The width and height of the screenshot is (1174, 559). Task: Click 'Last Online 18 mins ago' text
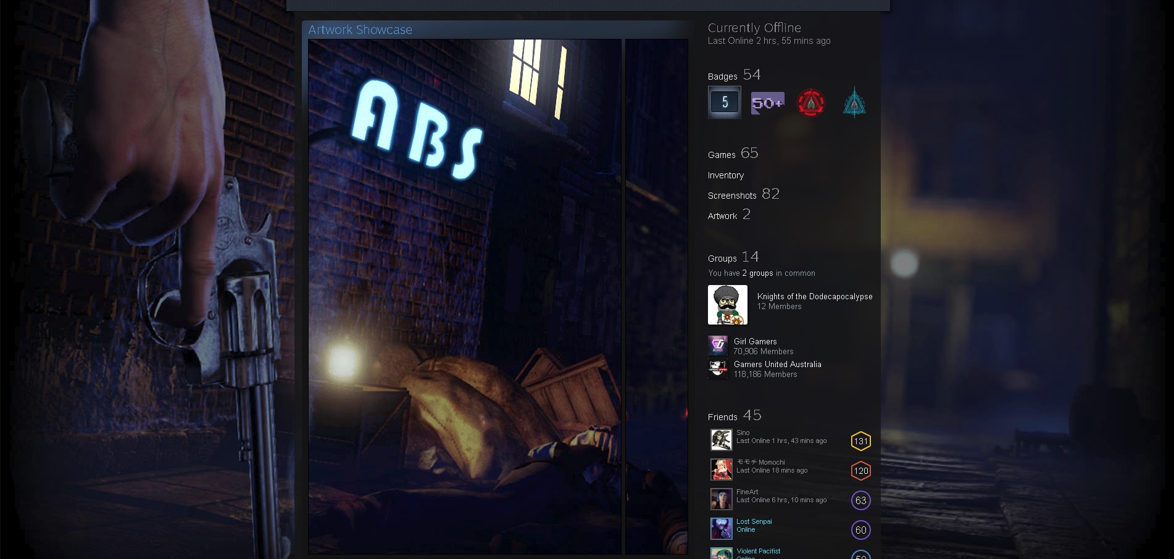pos(772,471)
